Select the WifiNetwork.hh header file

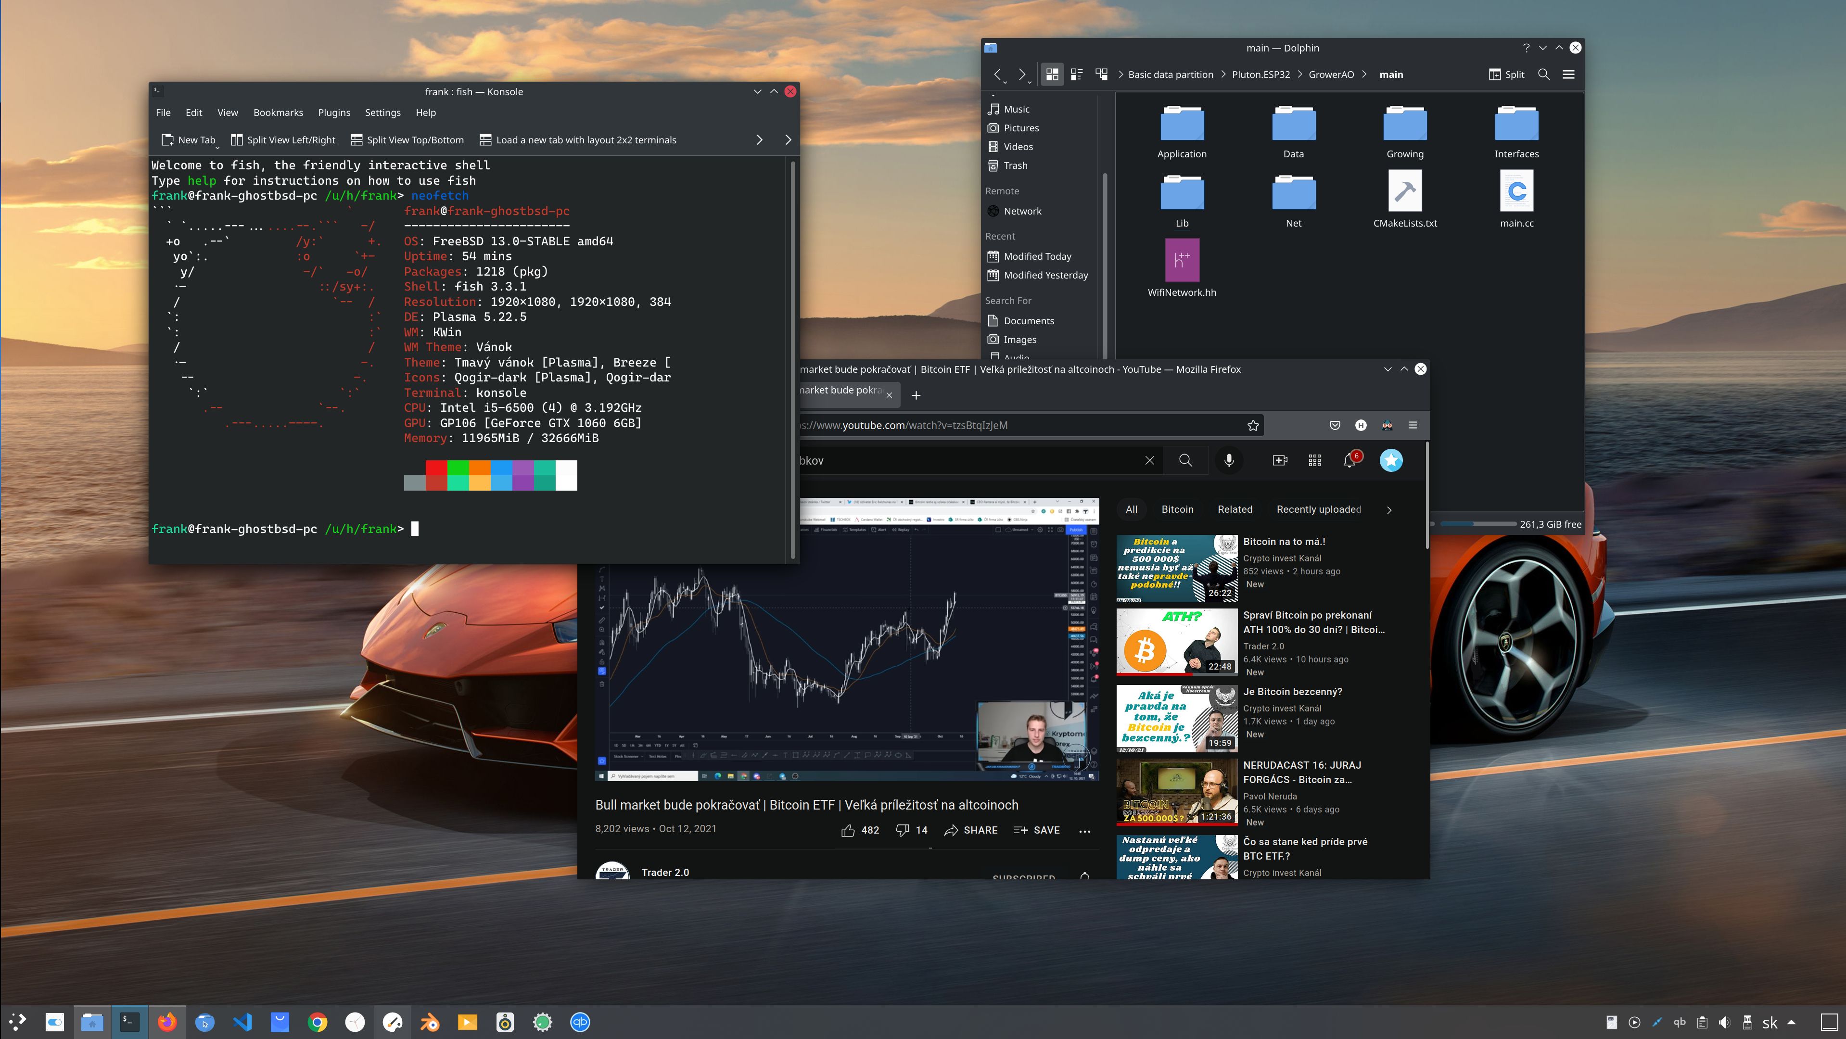pyautogui.click(x=1182, y=269)
